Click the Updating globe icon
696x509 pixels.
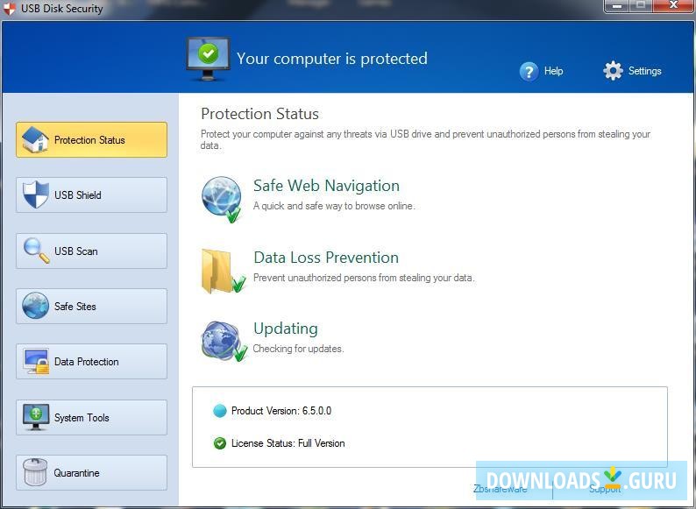click(224, 341)
